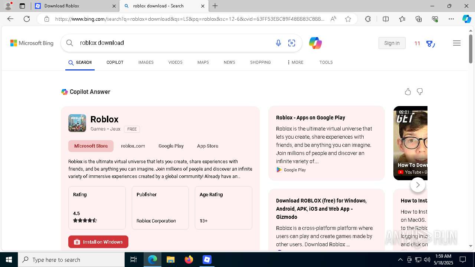This screenshot has height=267, width=475.
Task: Open the notifications action center
Action: click(x=463, y=260)
